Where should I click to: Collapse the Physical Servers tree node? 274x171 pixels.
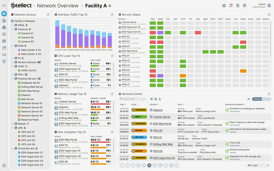coord(12,79)
